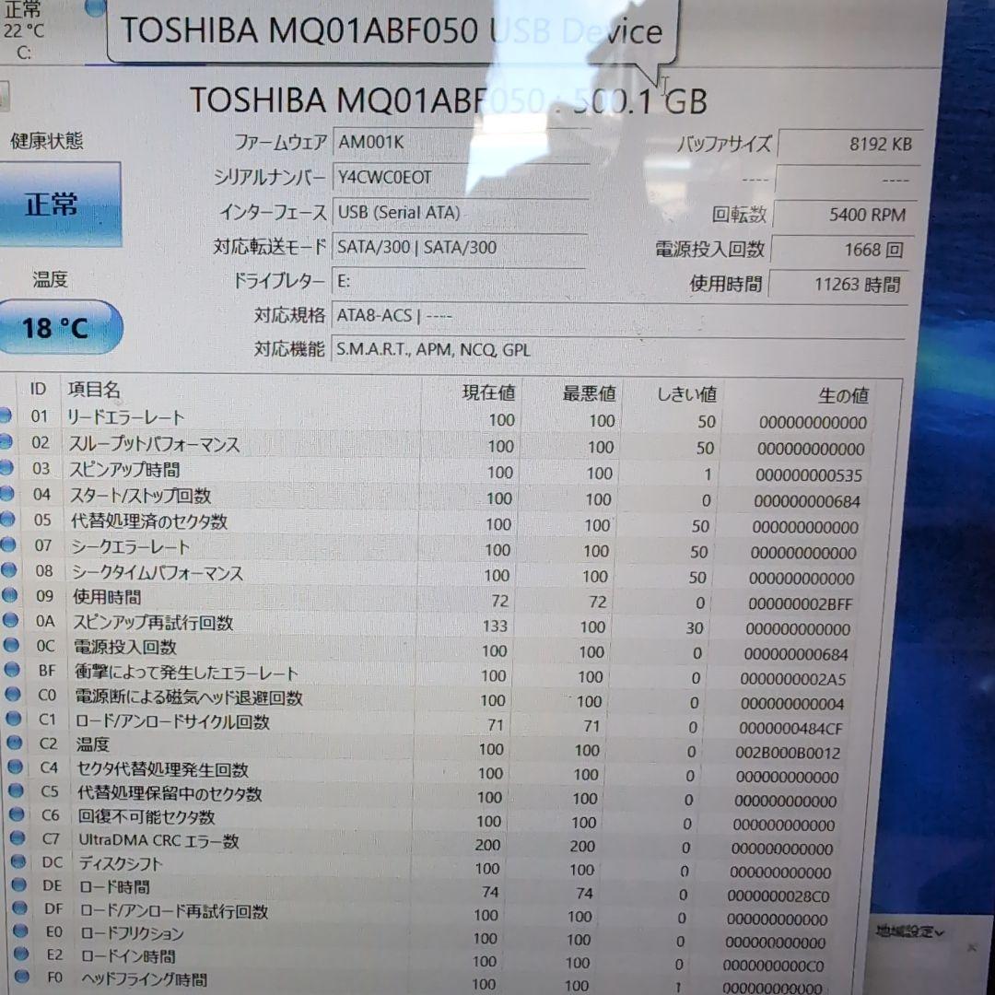This screenshot has width=995, height=995.
Task: Click the TOSHIBA MQ01ABF050 500.1 GB title
Action: [x=448, y=101]
